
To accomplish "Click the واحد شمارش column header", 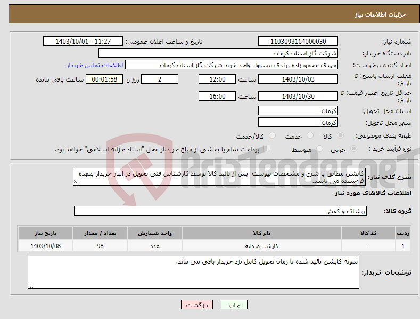I will click(155, 233).
